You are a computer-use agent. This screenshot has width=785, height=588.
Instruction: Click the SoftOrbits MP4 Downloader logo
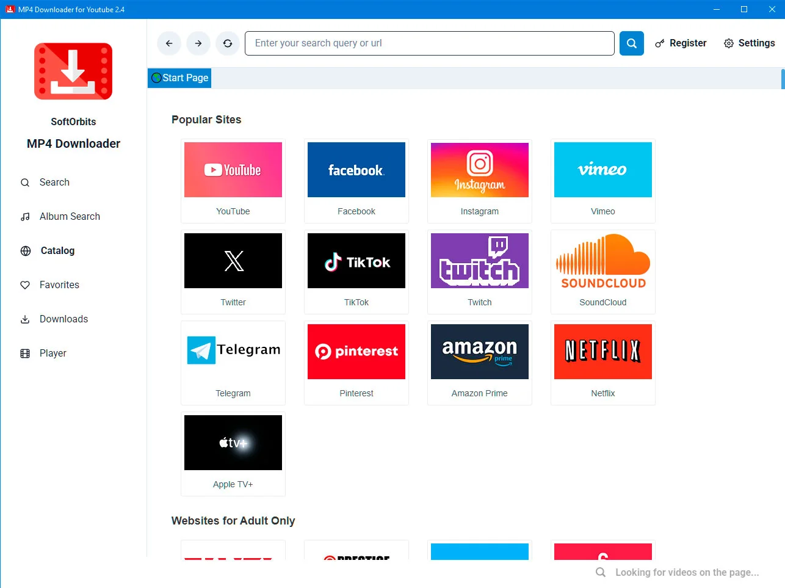tap(73, 71)
